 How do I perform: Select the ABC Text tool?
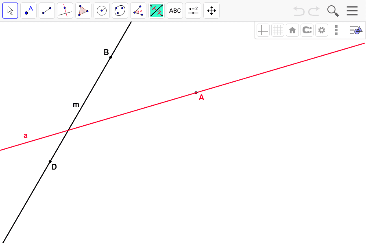175,11
